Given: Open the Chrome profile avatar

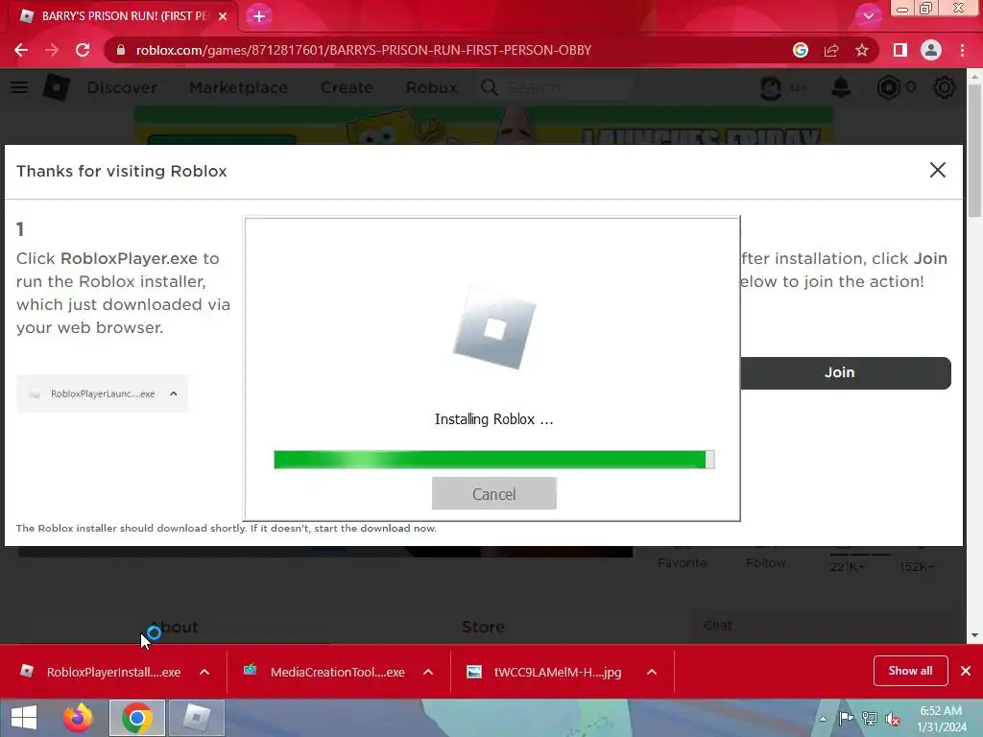Looking at the screenshot, I should 931,50.
